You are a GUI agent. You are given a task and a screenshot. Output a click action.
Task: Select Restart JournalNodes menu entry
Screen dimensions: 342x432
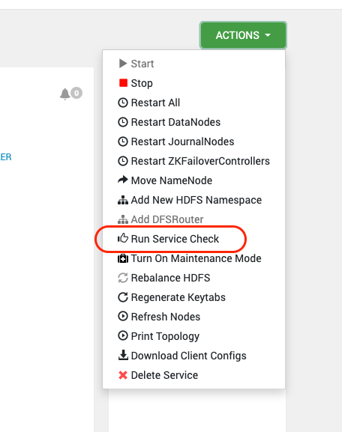pos(175,142)
